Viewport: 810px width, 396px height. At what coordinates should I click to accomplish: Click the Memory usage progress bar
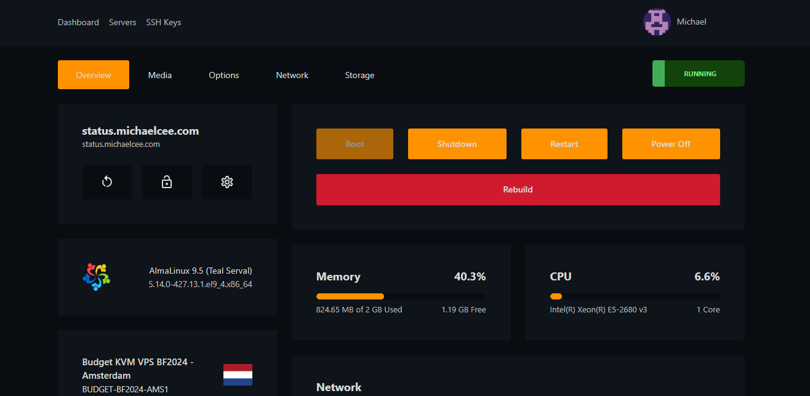click(401, 296)
